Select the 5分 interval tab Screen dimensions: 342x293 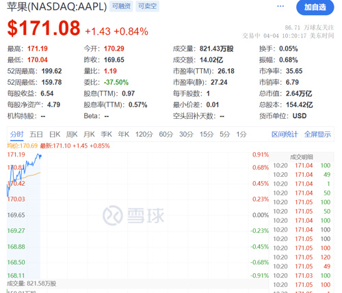(224, 135)
